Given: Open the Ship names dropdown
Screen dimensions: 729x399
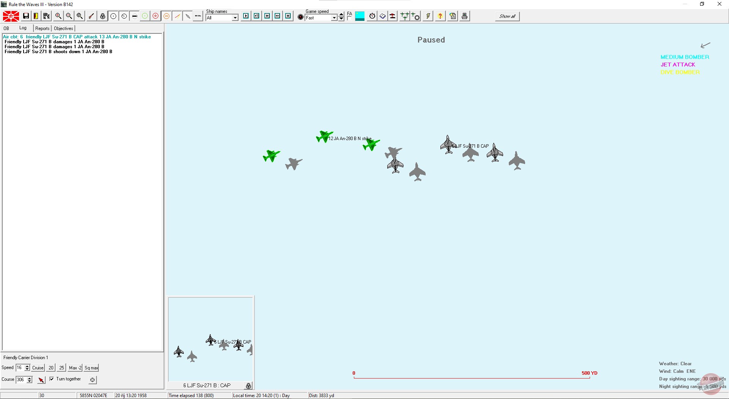Looking at the screenshot, I should (235, 18).
